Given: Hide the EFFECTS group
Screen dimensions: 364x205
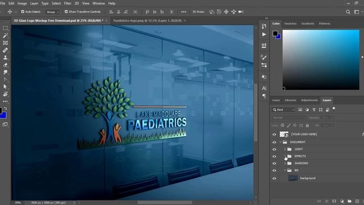Looking at the screenshot, I should [x=274, y=156].
